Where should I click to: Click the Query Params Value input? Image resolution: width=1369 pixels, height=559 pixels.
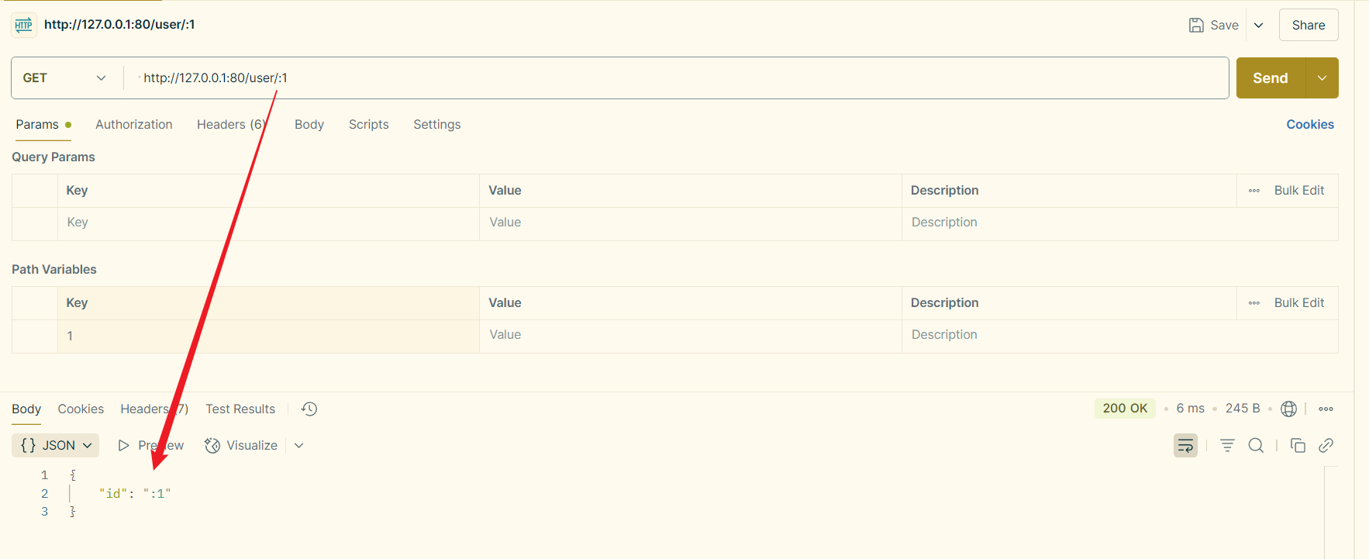point(690,223)
